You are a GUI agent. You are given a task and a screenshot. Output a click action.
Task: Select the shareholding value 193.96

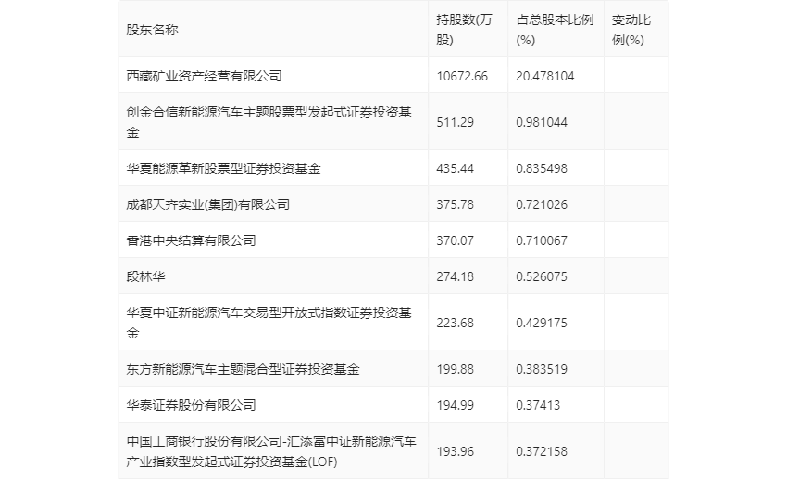coord(455,451)
